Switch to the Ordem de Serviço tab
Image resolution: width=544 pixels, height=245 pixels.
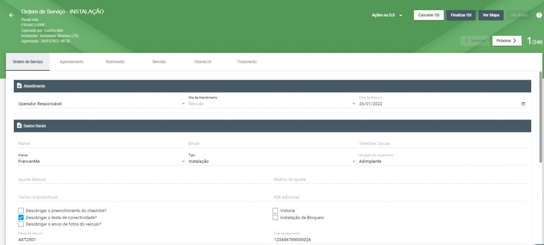pos(28,62)
